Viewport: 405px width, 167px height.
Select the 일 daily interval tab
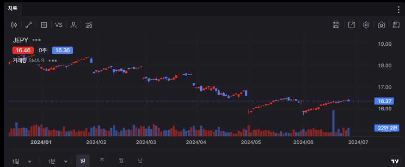pyautogui.click(x=83, y=161)
